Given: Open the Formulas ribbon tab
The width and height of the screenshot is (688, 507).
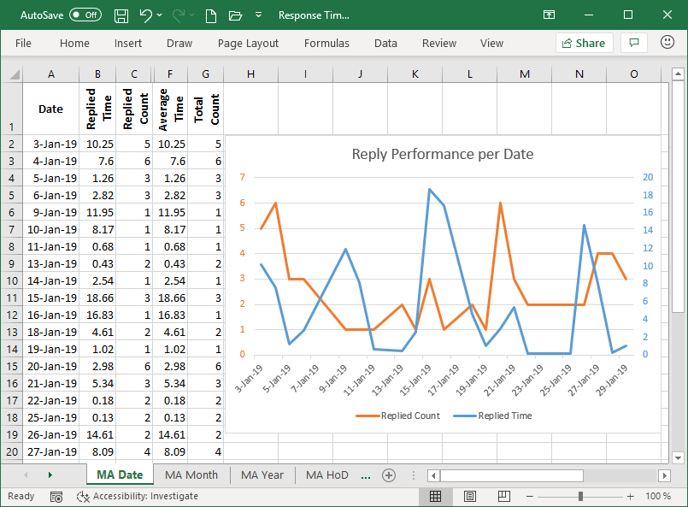Looking at the screenshot, I should [x=329, y=43].
